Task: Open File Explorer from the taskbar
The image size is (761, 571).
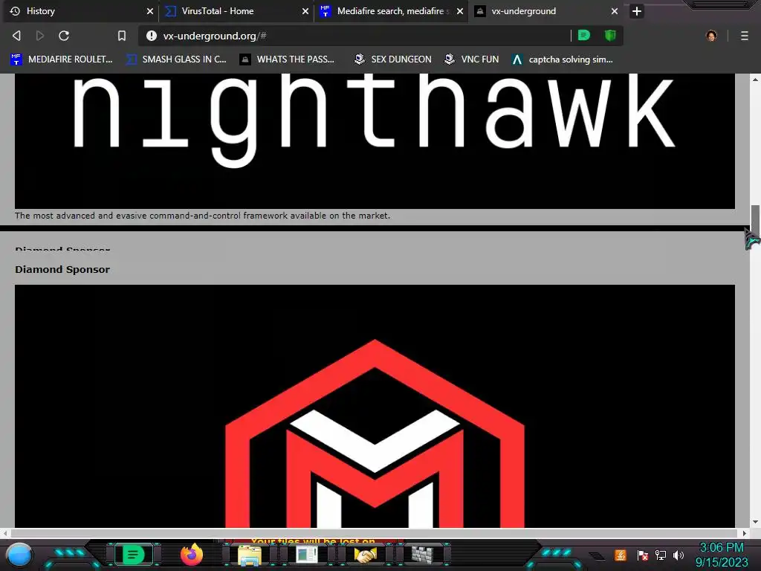Action: tap(250, 555)
